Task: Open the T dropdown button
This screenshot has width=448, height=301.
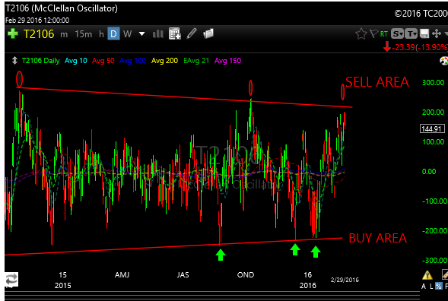Action: click(x=411, y=33)
